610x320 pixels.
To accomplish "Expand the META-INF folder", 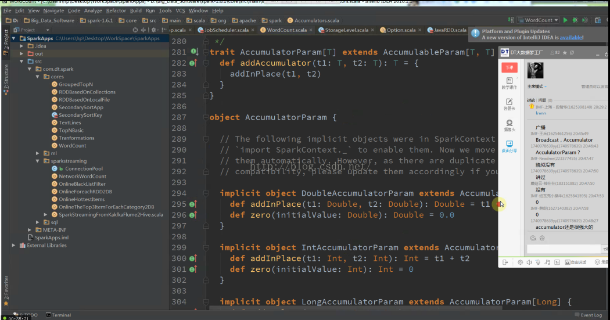I will [x=30, y=230].
